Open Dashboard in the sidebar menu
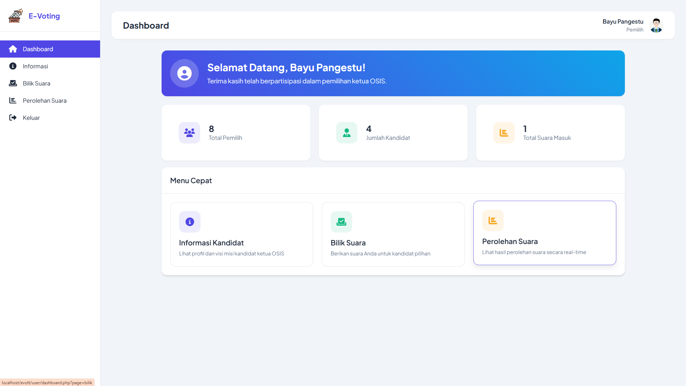This screenshot has width=686, height=386. (x=50, y=49)
